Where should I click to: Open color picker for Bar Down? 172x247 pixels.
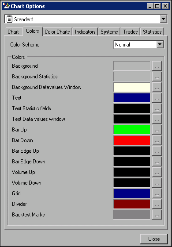tap(157, 140)
